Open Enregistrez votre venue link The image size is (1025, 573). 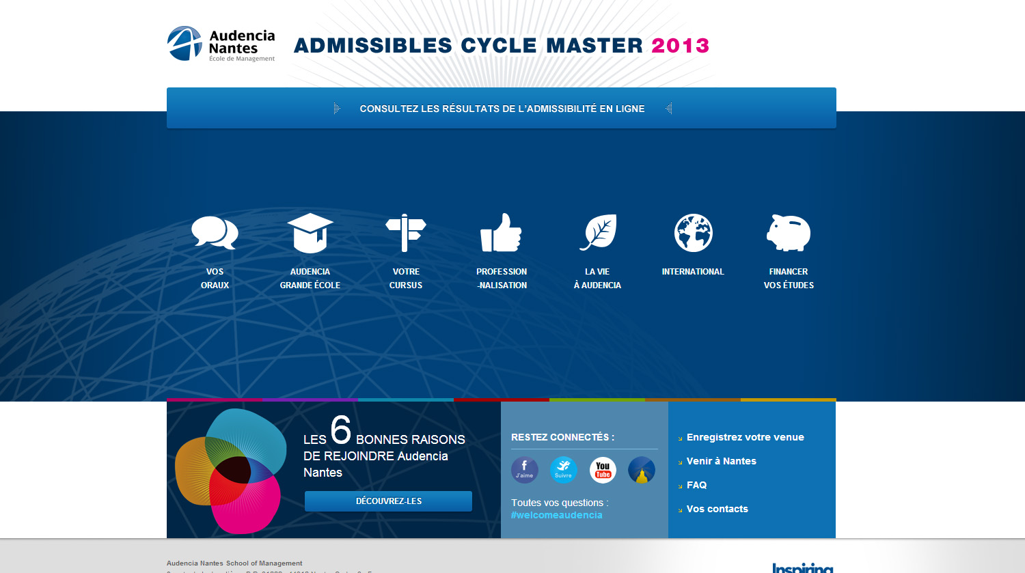coord(746,437)
